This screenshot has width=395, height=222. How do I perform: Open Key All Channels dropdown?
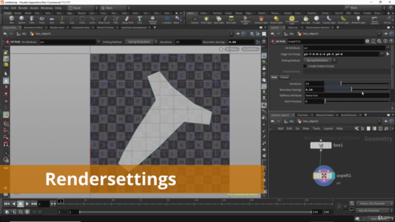click(374, 210)
